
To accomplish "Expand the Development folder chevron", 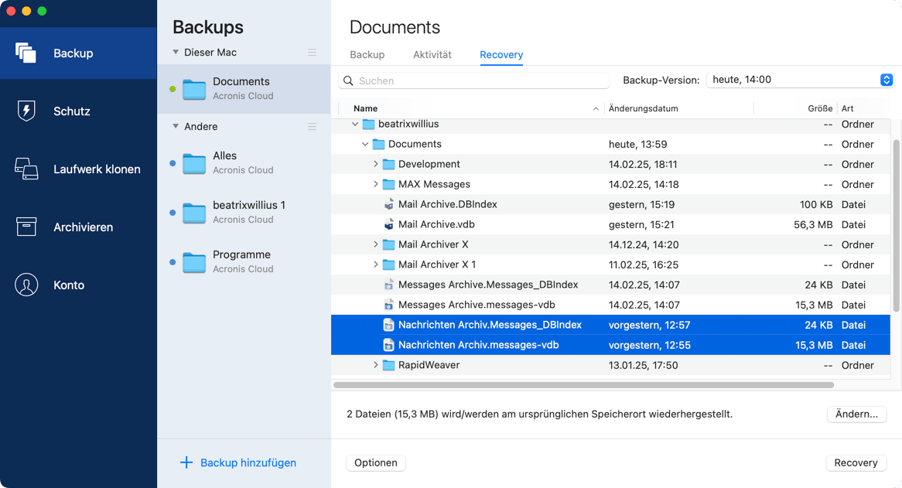I will click(x=376, y=165).
